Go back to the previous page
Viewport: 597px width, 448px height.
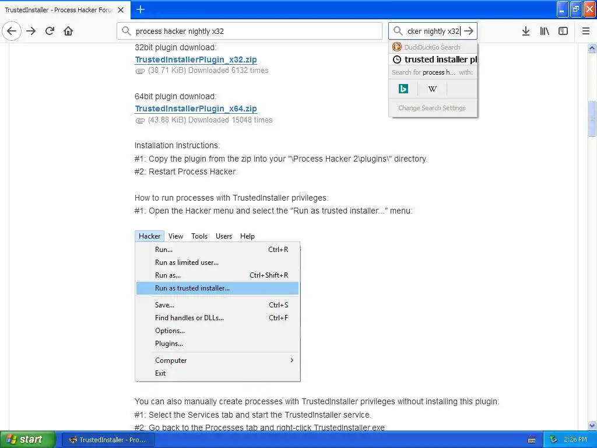(12, 32)
